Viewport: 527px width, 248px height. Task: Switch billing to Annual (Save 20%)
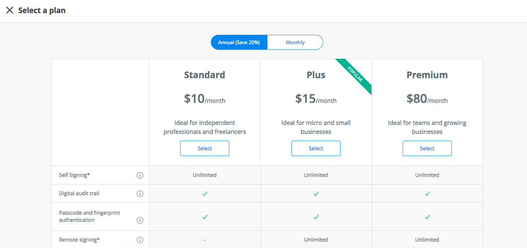239,42
